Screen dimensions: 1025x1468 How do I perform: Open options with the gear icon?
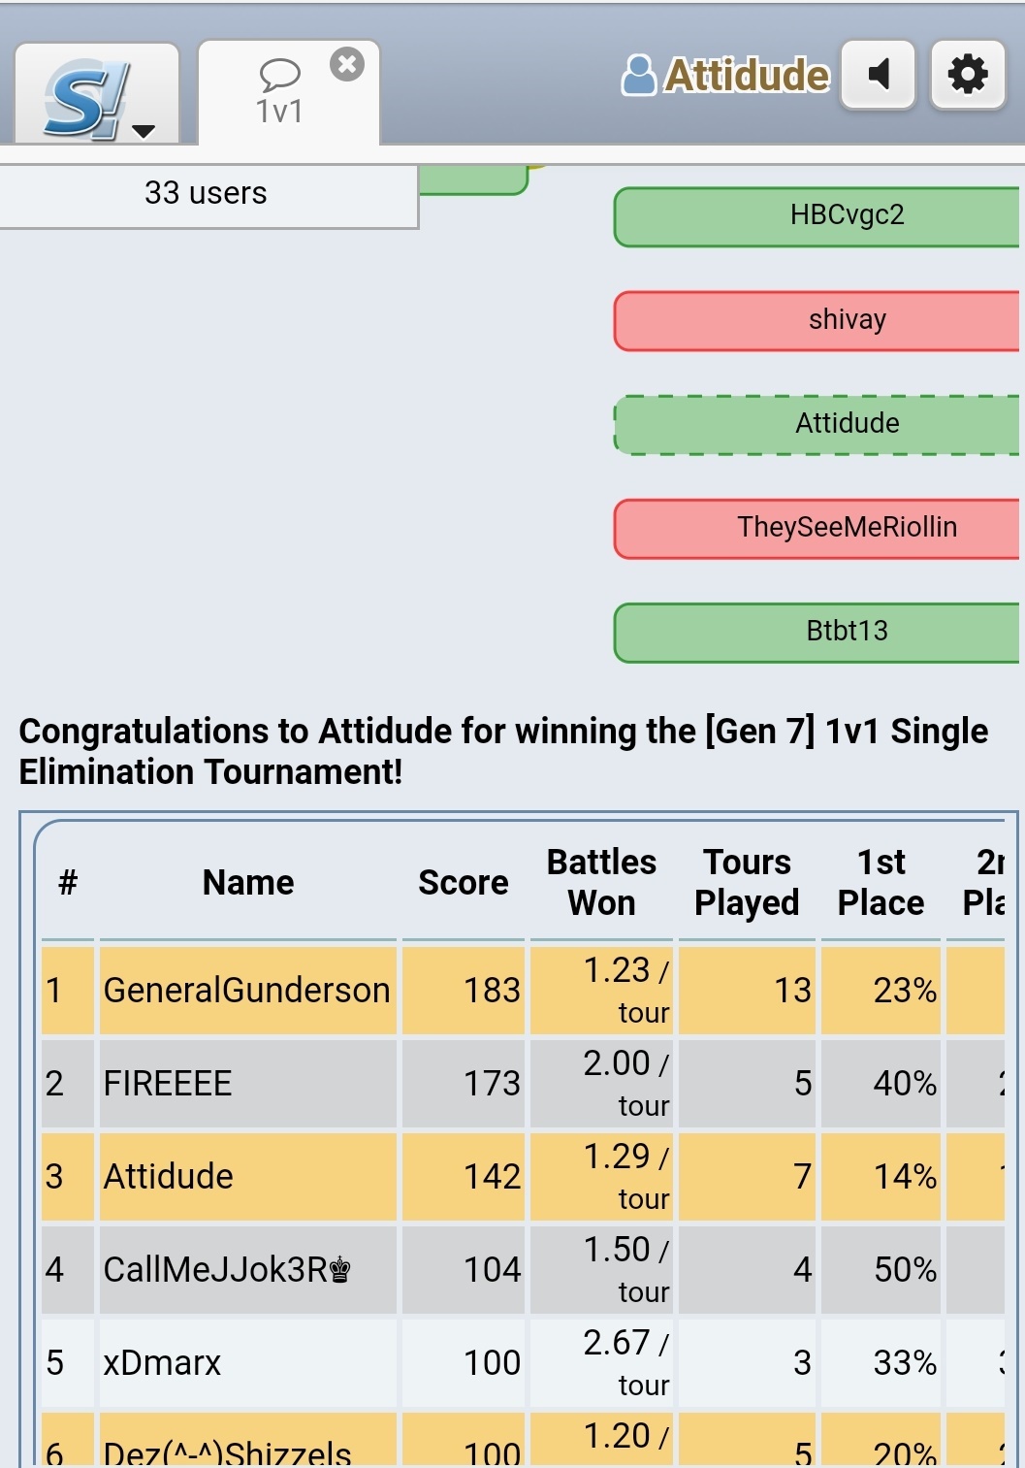(968, 74)
